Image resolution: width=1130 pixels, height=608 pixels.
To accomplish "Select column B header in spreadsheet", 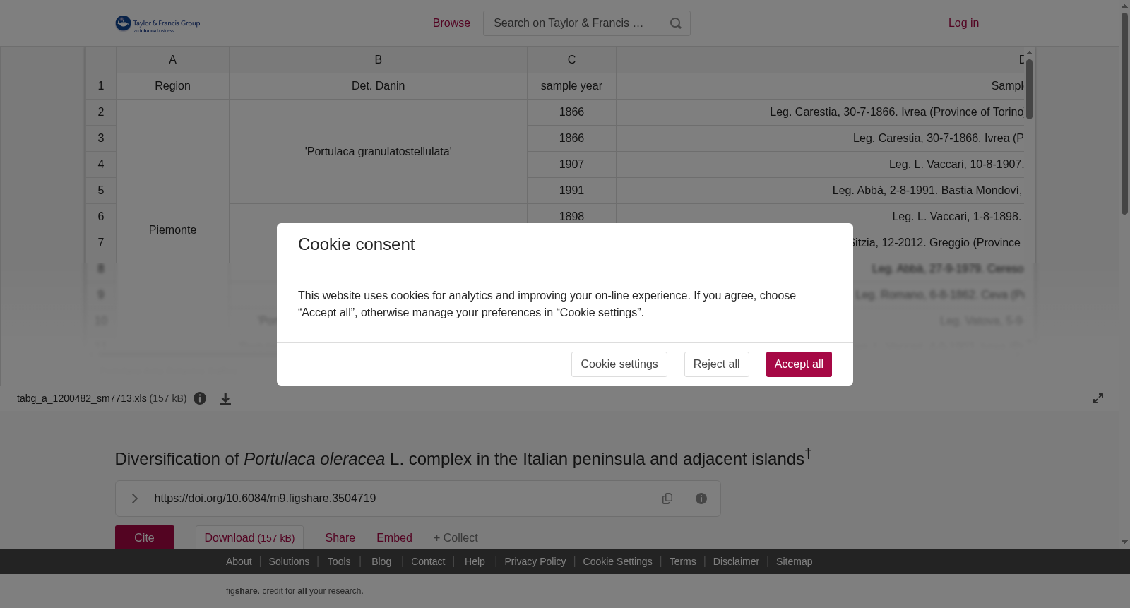I will (x=378, y=60).
